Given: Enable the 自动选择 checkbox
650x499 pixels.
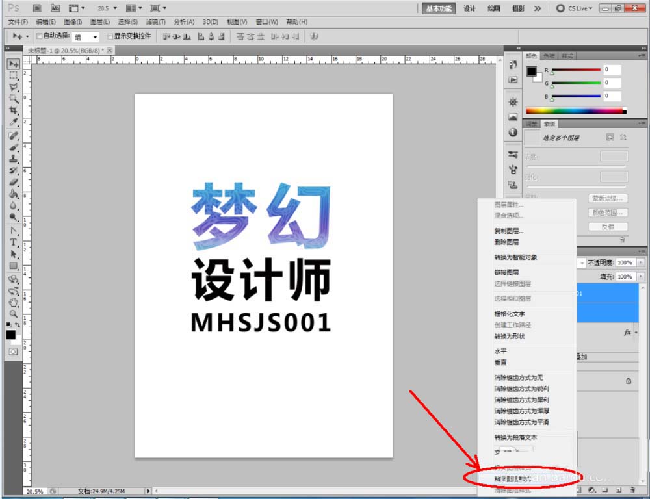Looking at the screenshot, I should pyautogui.click(x=39, y=36).
